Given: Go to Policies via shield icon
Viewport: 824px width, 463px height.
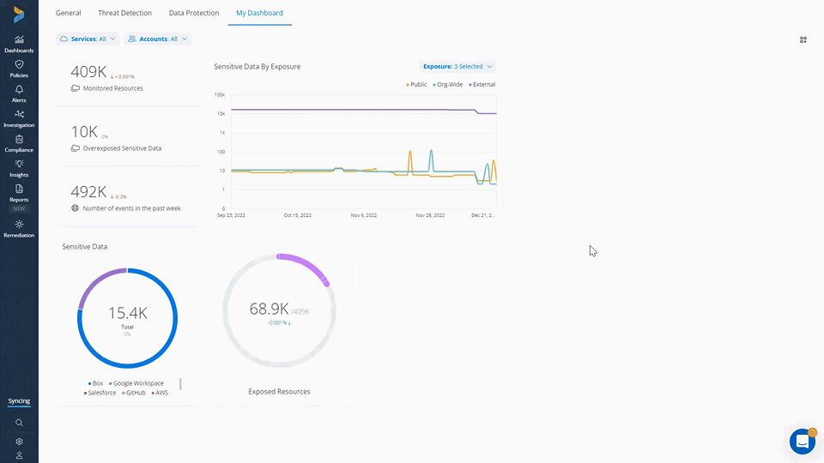Looking at the screenshot, I should 19,65.
